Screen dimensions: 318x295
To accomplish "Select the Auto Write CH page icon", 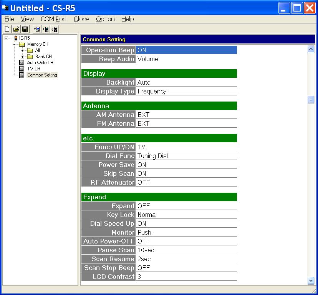I will point(22,63).
